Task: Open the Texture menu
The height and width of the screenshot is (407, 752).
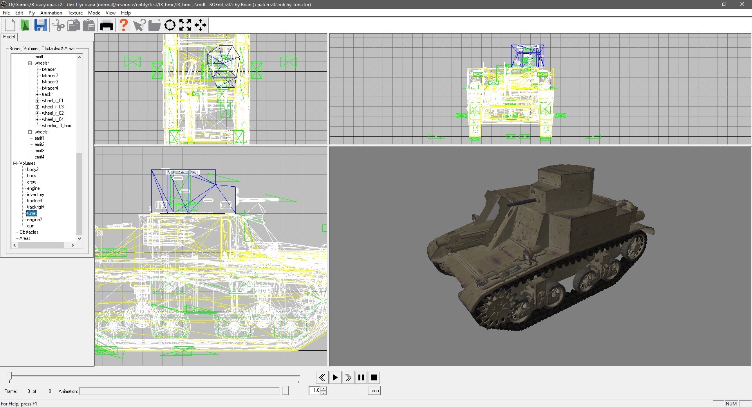Action: click(75, 13)
